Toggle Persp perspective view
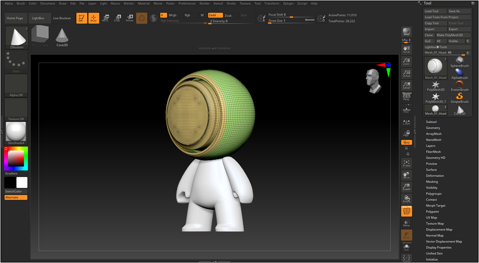 [x=406, y=96]
